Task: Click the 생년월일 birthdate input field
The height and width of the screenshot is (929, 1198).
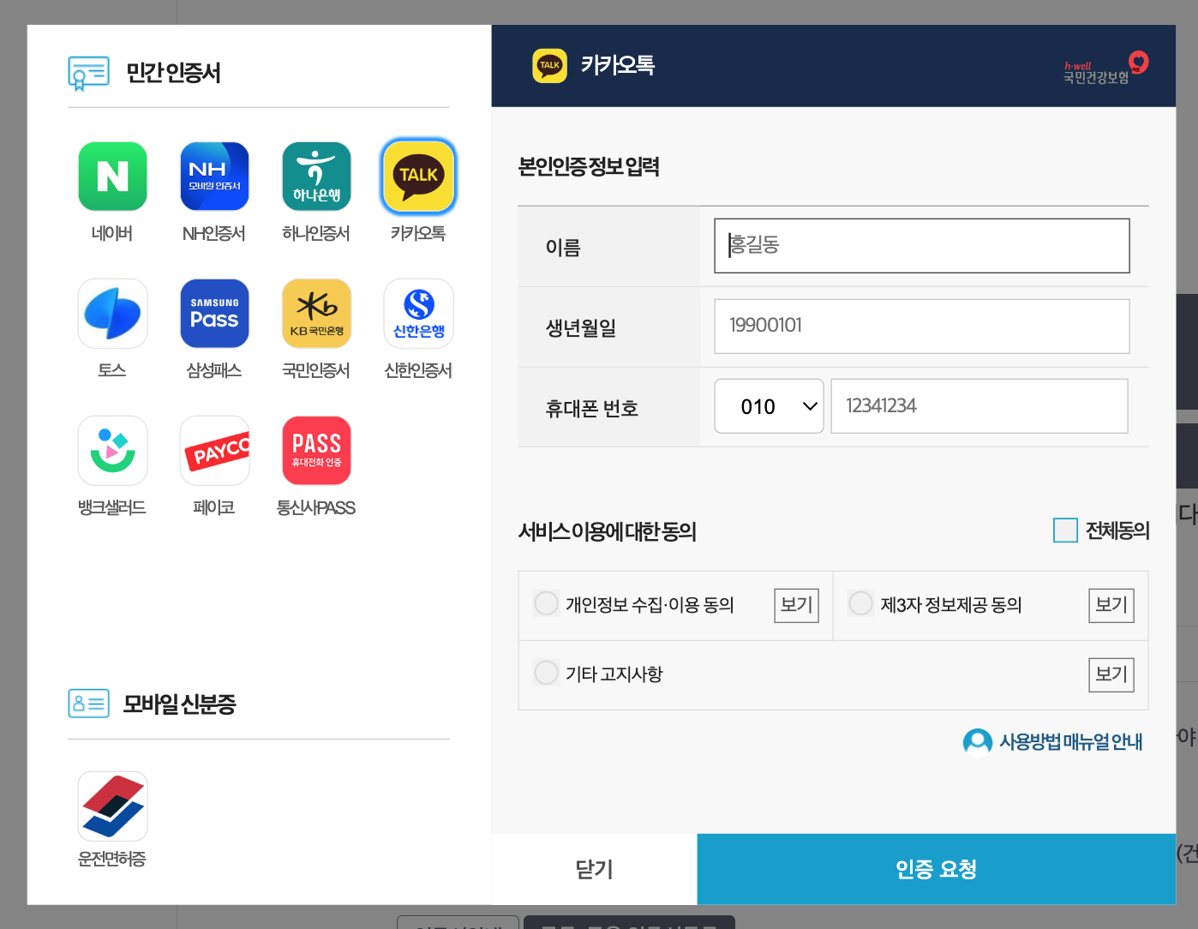Action: click(x=922, y=327)
